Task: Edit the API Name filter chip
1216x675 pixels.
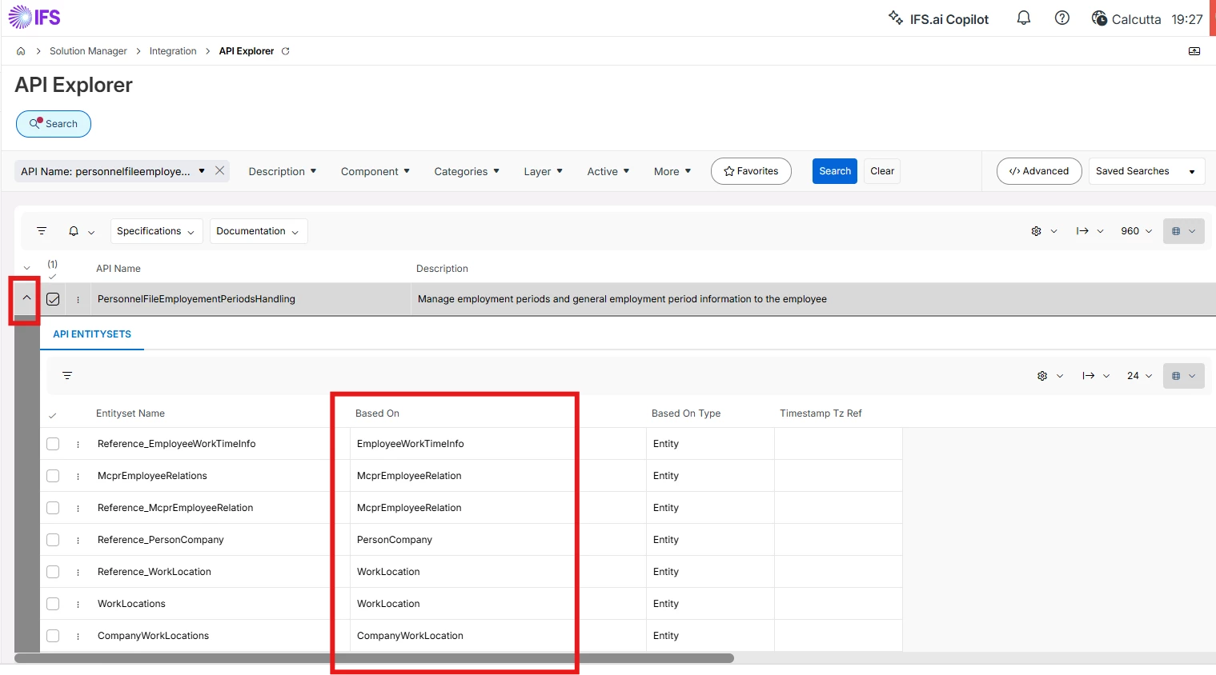Action: 113,171
